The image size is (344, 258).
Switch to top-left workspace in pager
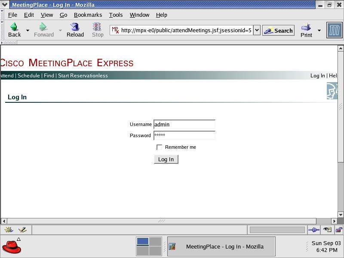[x=143, y=241]
